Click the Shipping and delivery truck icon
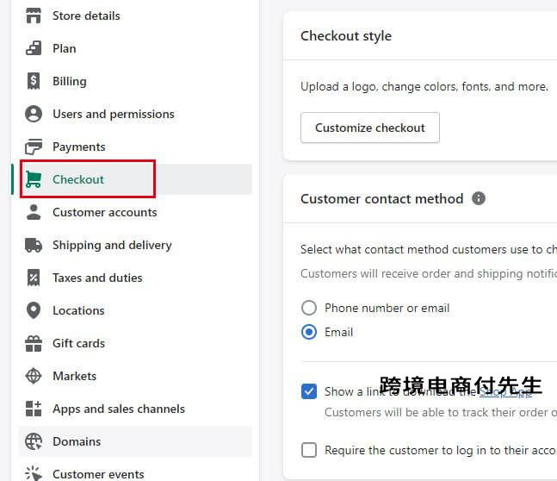The image size is (557, 481). 34,245
